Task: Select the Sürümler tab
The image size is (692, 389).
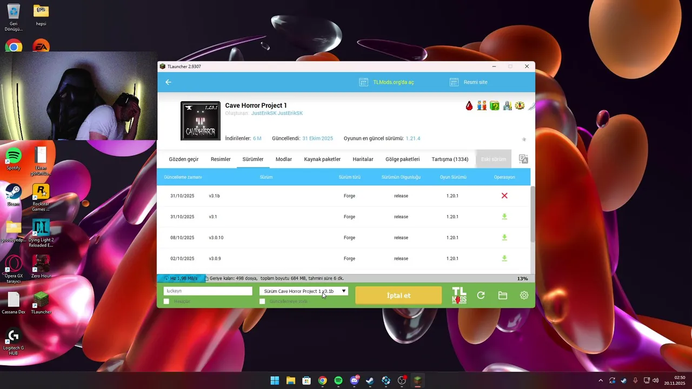Action: click(x=253, y=159)
